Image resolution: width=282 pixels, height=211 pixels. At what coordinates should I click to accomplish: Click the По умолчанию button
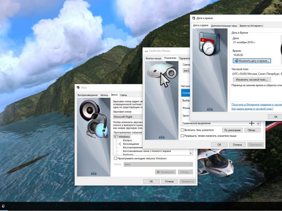click(233, 130)
